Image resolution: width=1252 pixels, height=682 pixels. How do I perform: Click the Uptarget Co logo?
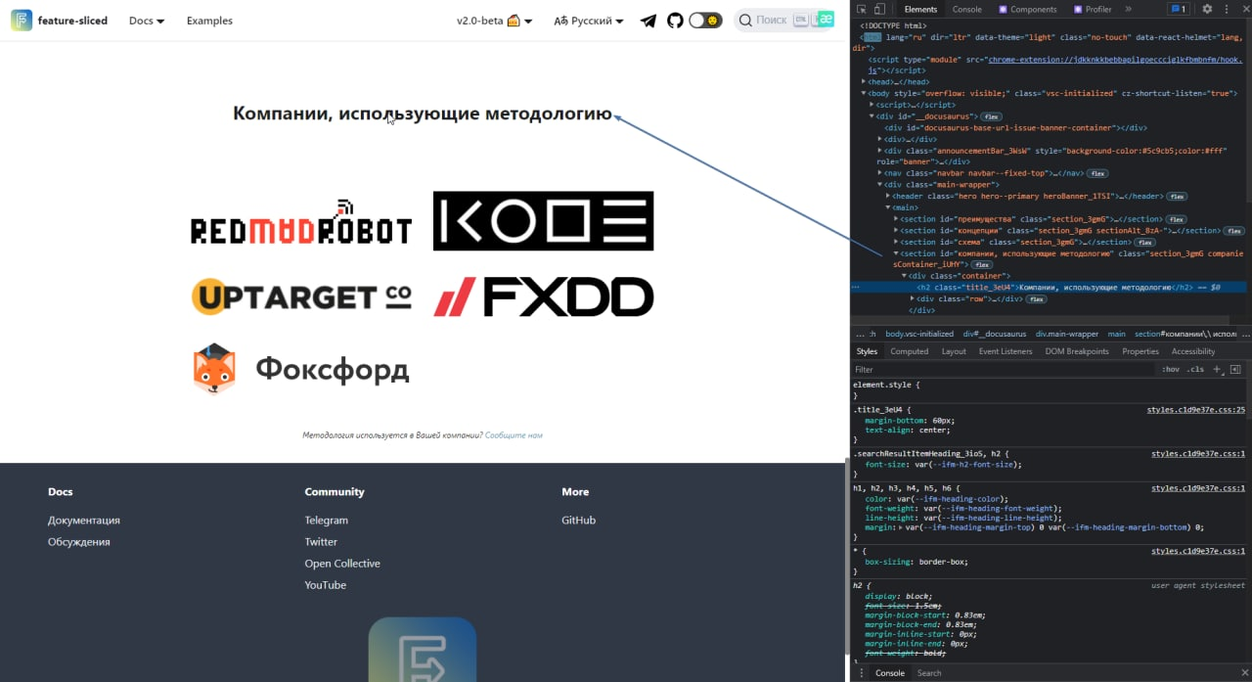coord(301,296)
